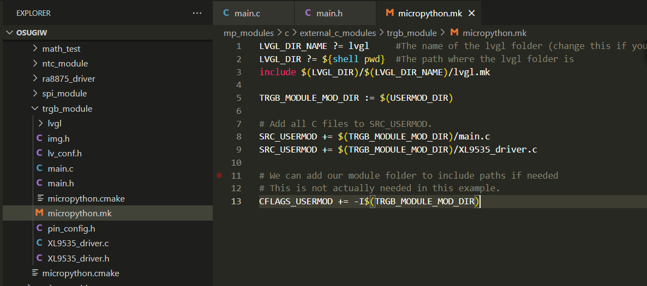Click the M icon on micropython.mk tab
The width and height of the screenshot is (647, 286).
[x=390, y=13]
